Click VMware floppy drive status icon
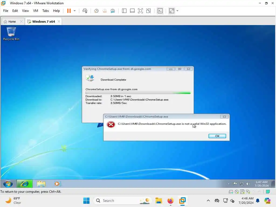 coord(242,192)
